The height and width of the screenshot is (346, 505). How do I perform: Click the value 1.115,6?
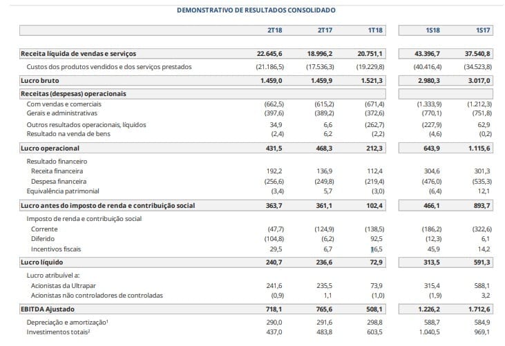[x=479, y=148]
